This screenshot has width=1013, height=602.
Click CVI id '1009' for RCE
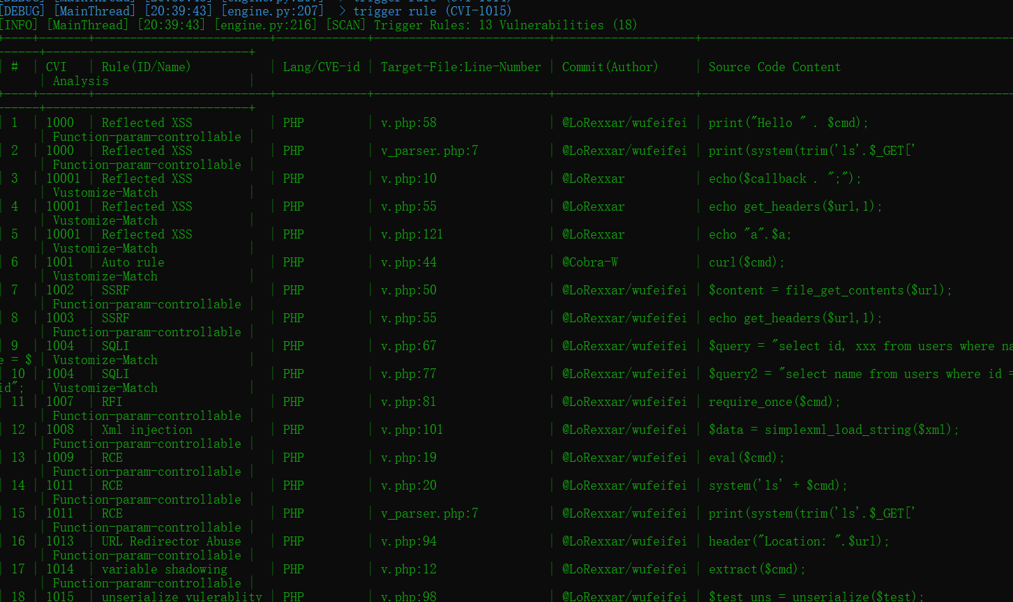pos(60,458)
